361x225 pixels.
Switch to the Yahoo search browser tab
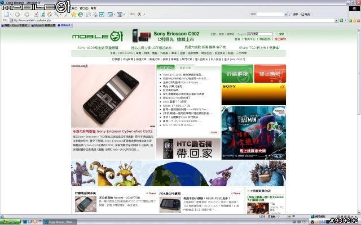(x=15, y=25)
